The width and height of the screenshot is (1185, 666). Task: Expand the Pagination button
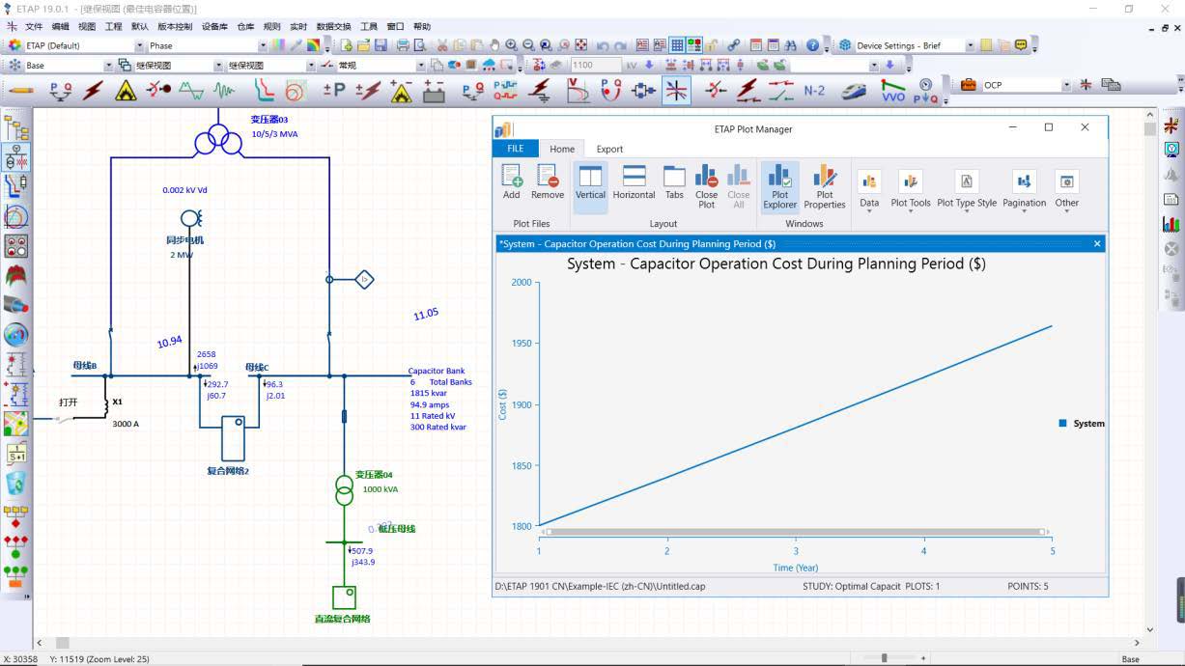point(1024,190)
